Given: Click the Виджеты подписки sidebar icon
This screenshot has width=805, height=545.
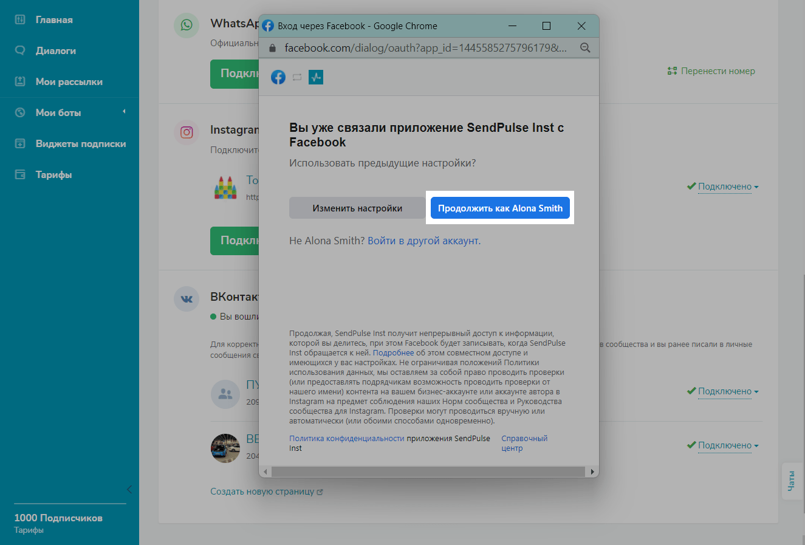Looking at the screenshot, I should tap(20, 143).
